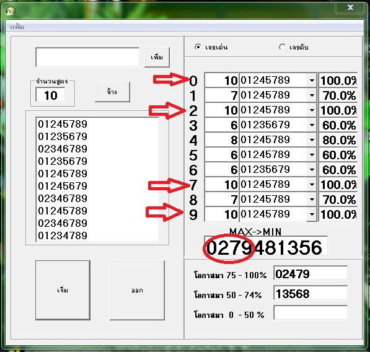Click the empty โอกาสมา 0 - 50 % field

(311, 312)
